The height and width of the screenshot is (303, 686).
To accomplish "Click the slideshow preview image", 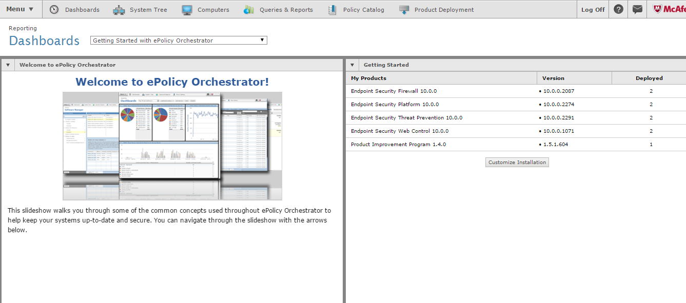I will 172,146.
